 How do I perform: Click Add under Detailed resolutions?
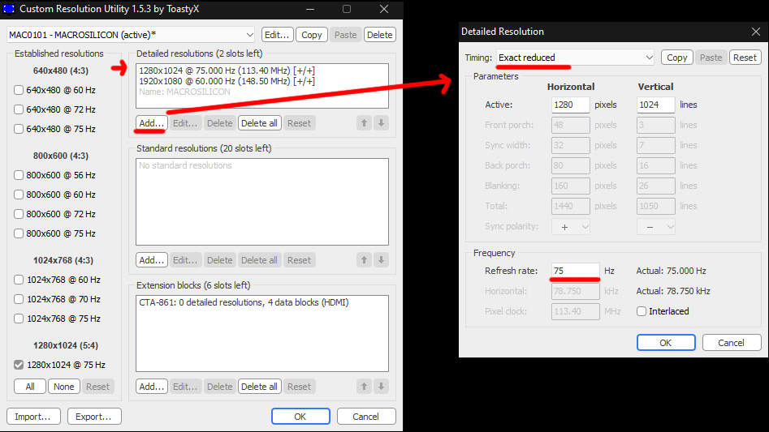tap(151, 123)
